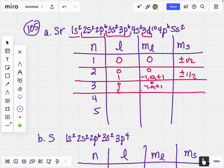Expand more tools with three dots

tap(7, 125)
